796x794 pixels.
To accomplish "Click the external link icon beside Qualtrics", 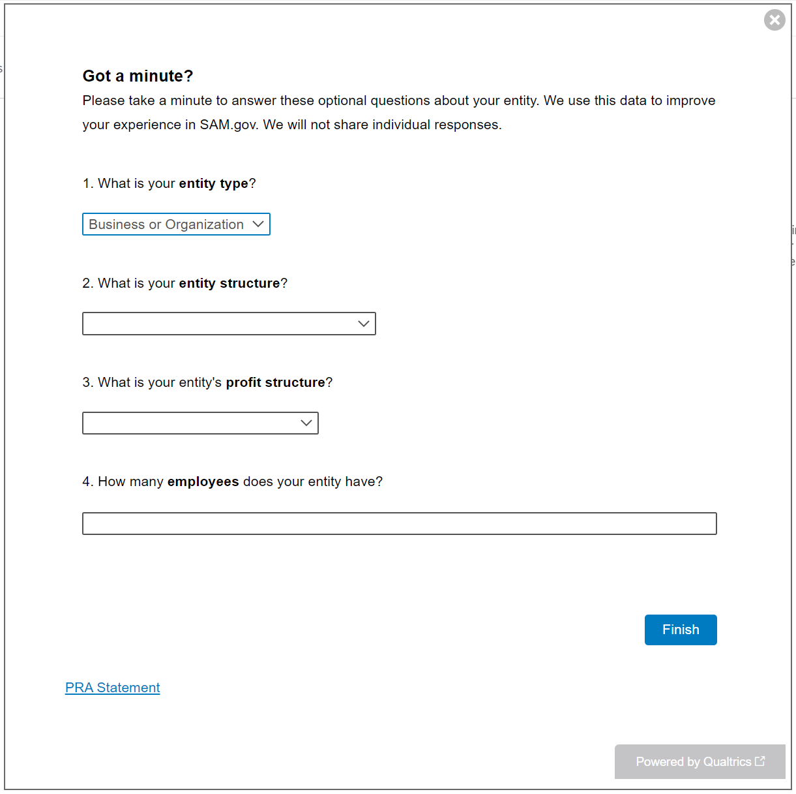I will (760, 761).
